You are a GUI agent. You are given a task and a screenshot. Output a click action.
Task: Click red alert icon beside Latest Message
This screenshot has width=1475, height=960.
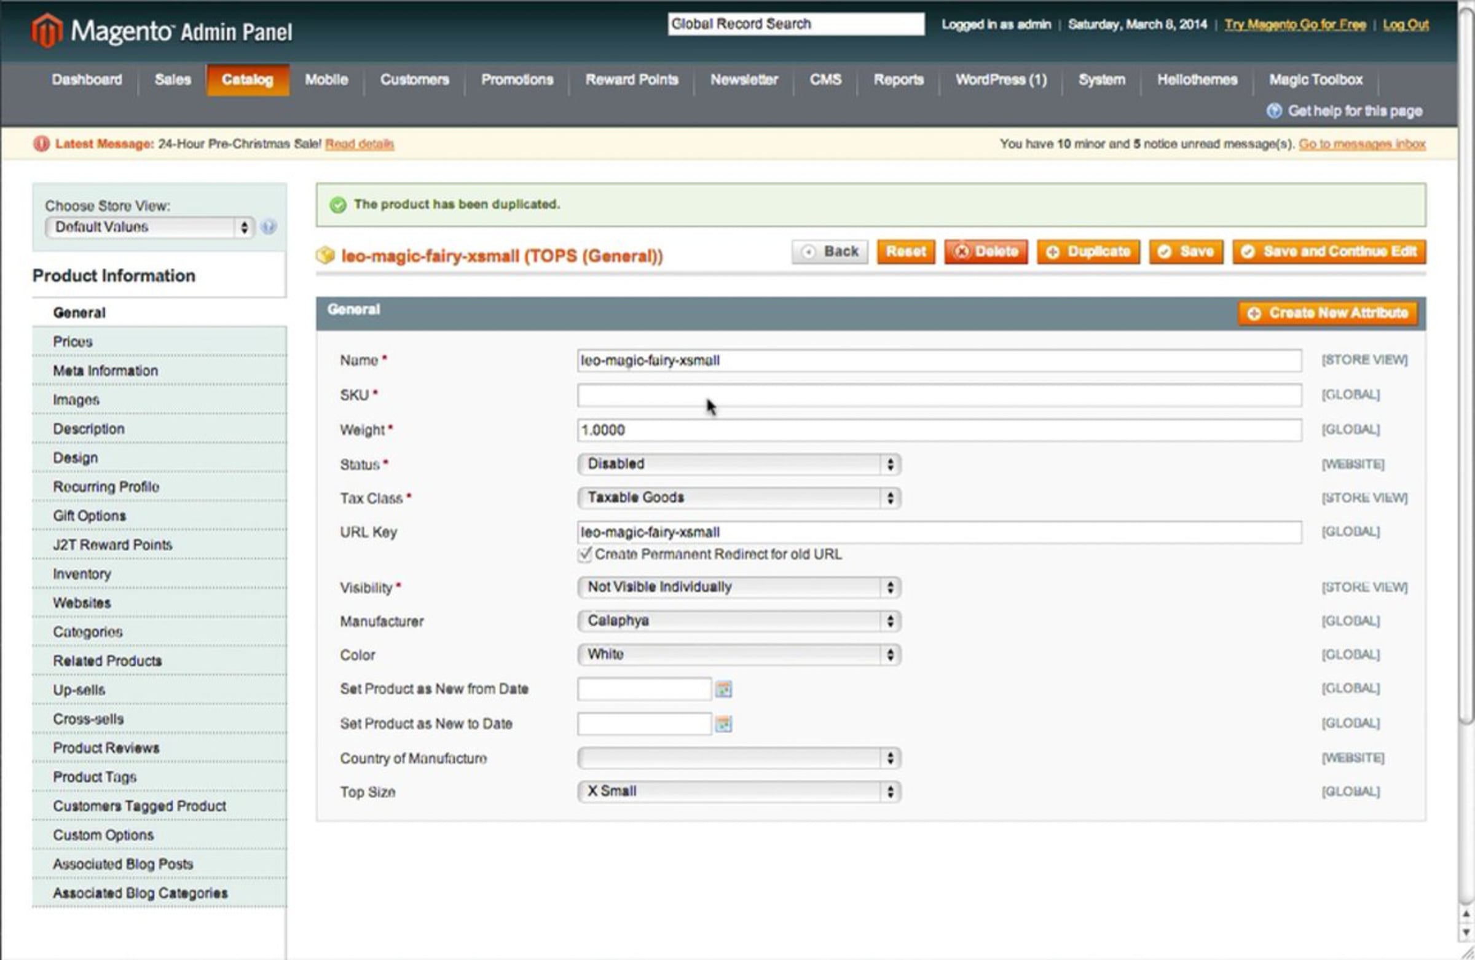[x=42, y=144]
